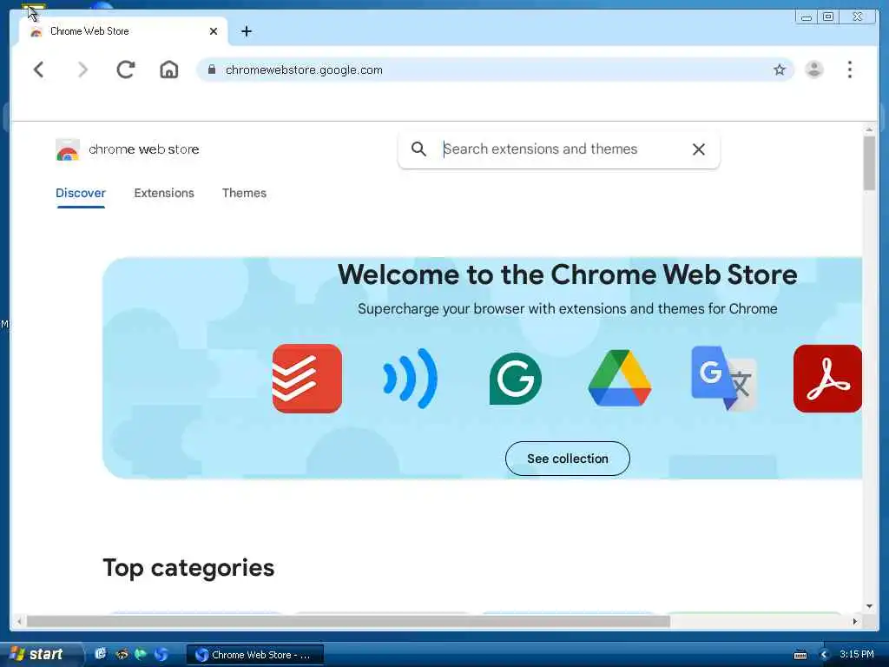
Task: Open the Google Drive extension icon
Action: coord(620,379)
